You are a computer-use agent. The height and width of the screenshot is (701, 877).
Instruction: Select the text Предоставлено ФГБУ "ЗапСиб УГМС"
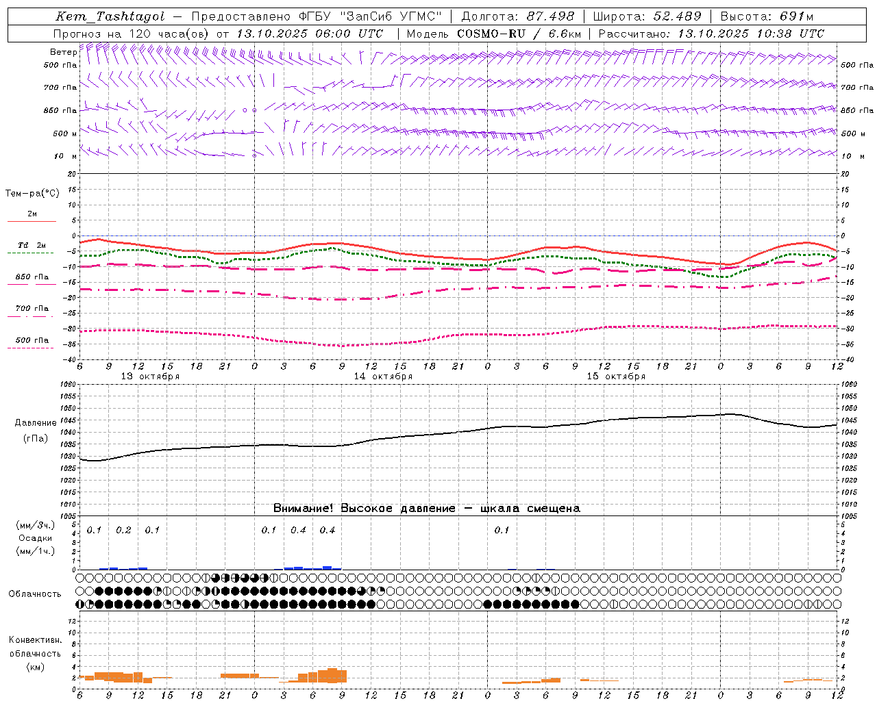[x=317, y=16]
